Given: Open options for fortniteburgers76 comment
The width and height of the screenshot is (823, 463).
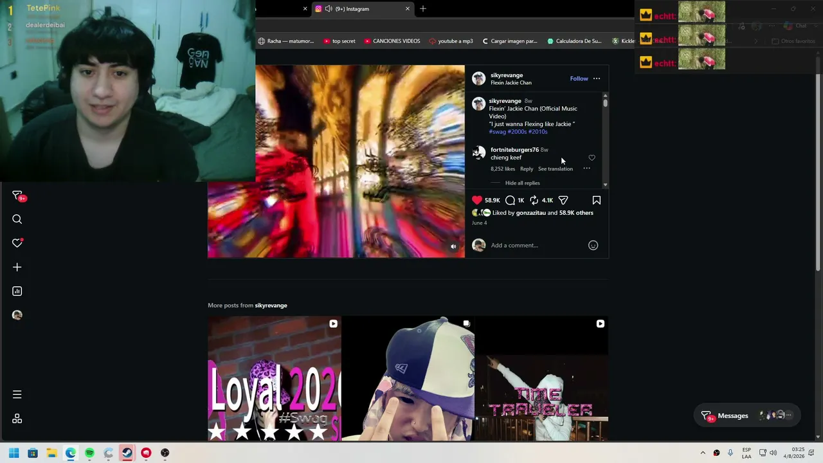Looking at the screenshot, I should (586, 168).
